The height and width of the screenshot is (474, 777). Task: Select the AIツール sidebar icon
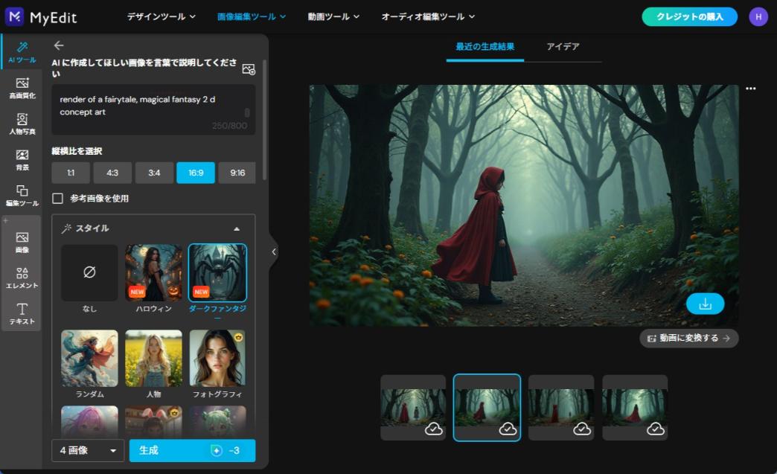pos(21,48)
